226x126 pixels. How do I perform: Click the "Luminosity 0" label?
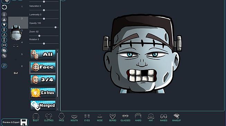coord(35,14)
